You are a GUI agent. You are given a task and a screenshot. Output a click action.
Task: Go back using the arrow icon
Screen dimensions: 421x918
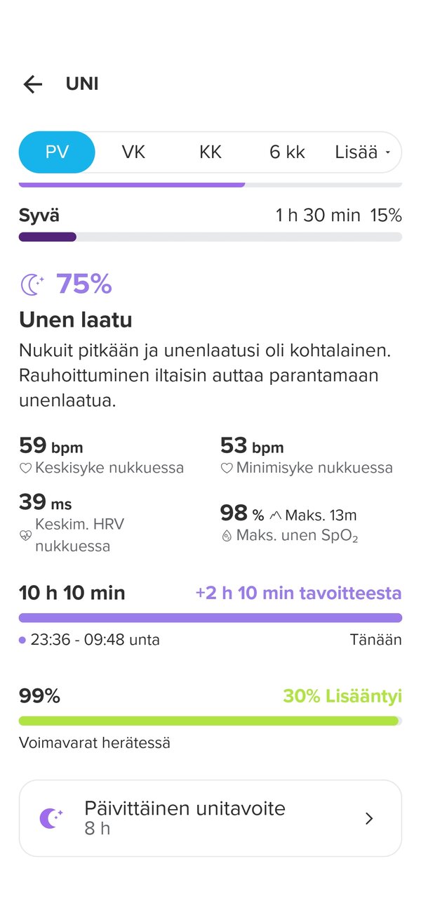pos(33,84)
